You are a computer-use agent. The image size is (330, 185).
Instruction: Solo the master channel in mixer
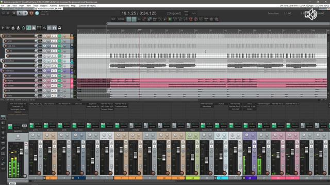(x=26, y=147)
